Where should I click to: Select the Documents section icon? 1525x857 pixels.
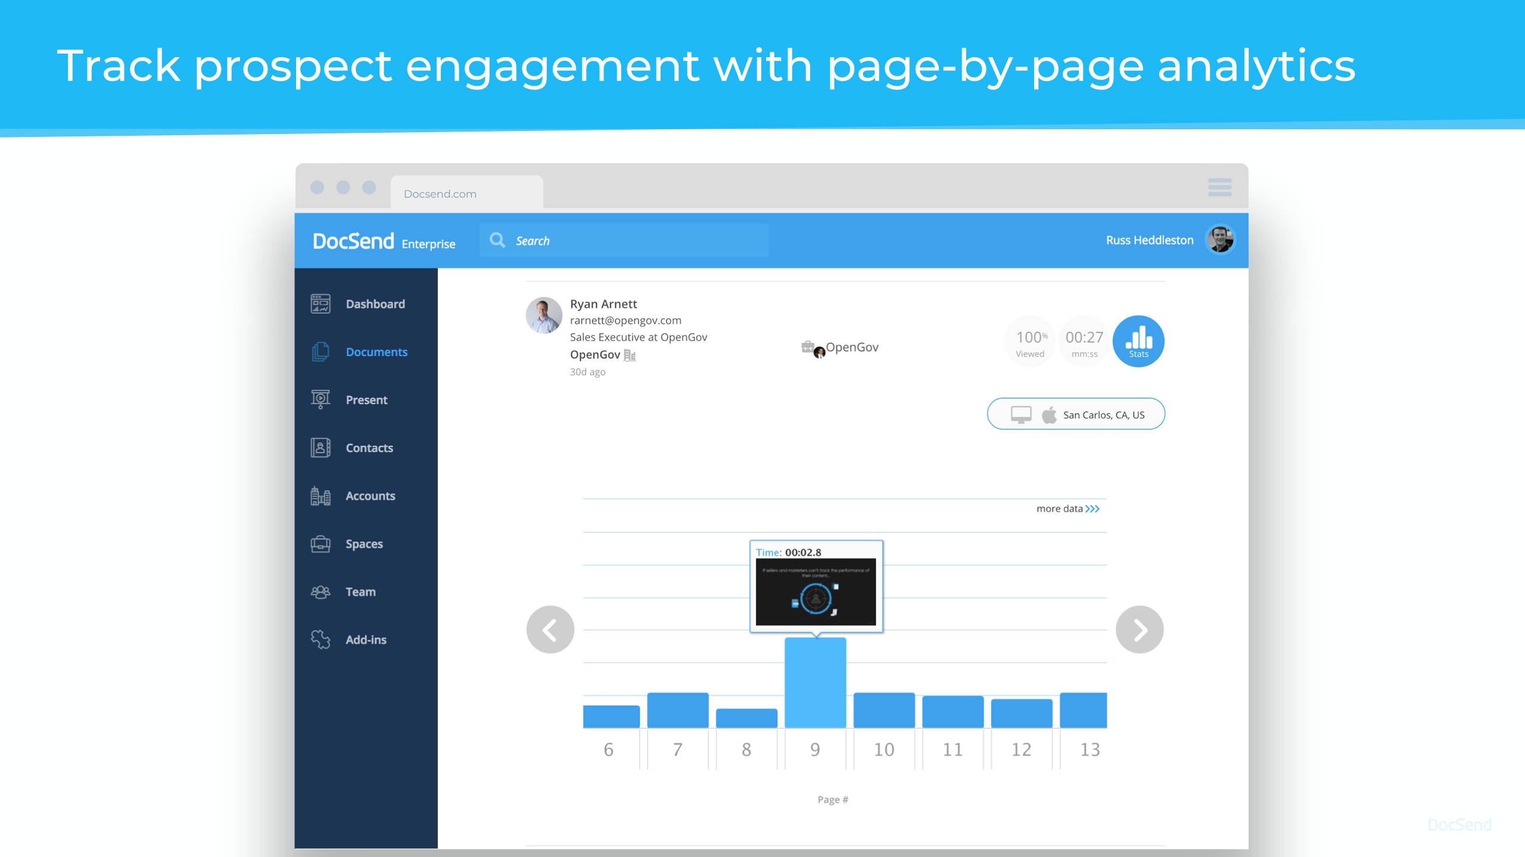320,352
